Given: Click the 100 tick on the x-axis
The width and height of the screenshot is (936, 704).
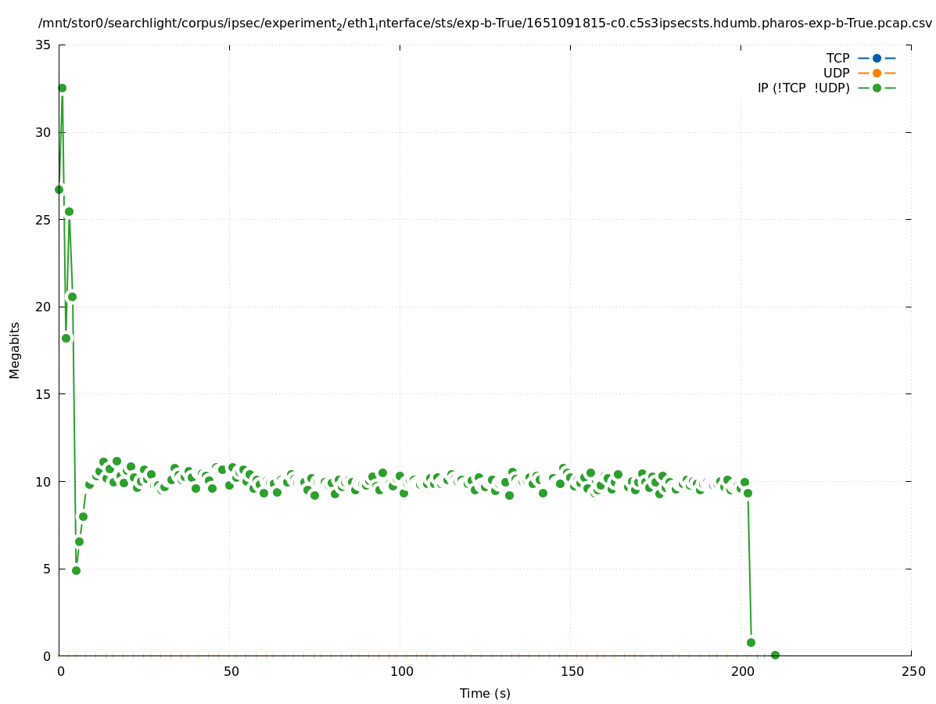Looking at the screenshot, I should pos(400,671).
